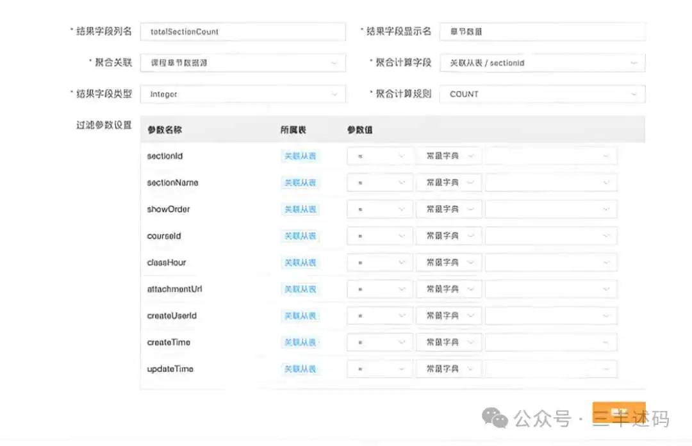Open the operator dropdown in attachmentUrl row
692x446 pixels.
(x=380, y=289)
